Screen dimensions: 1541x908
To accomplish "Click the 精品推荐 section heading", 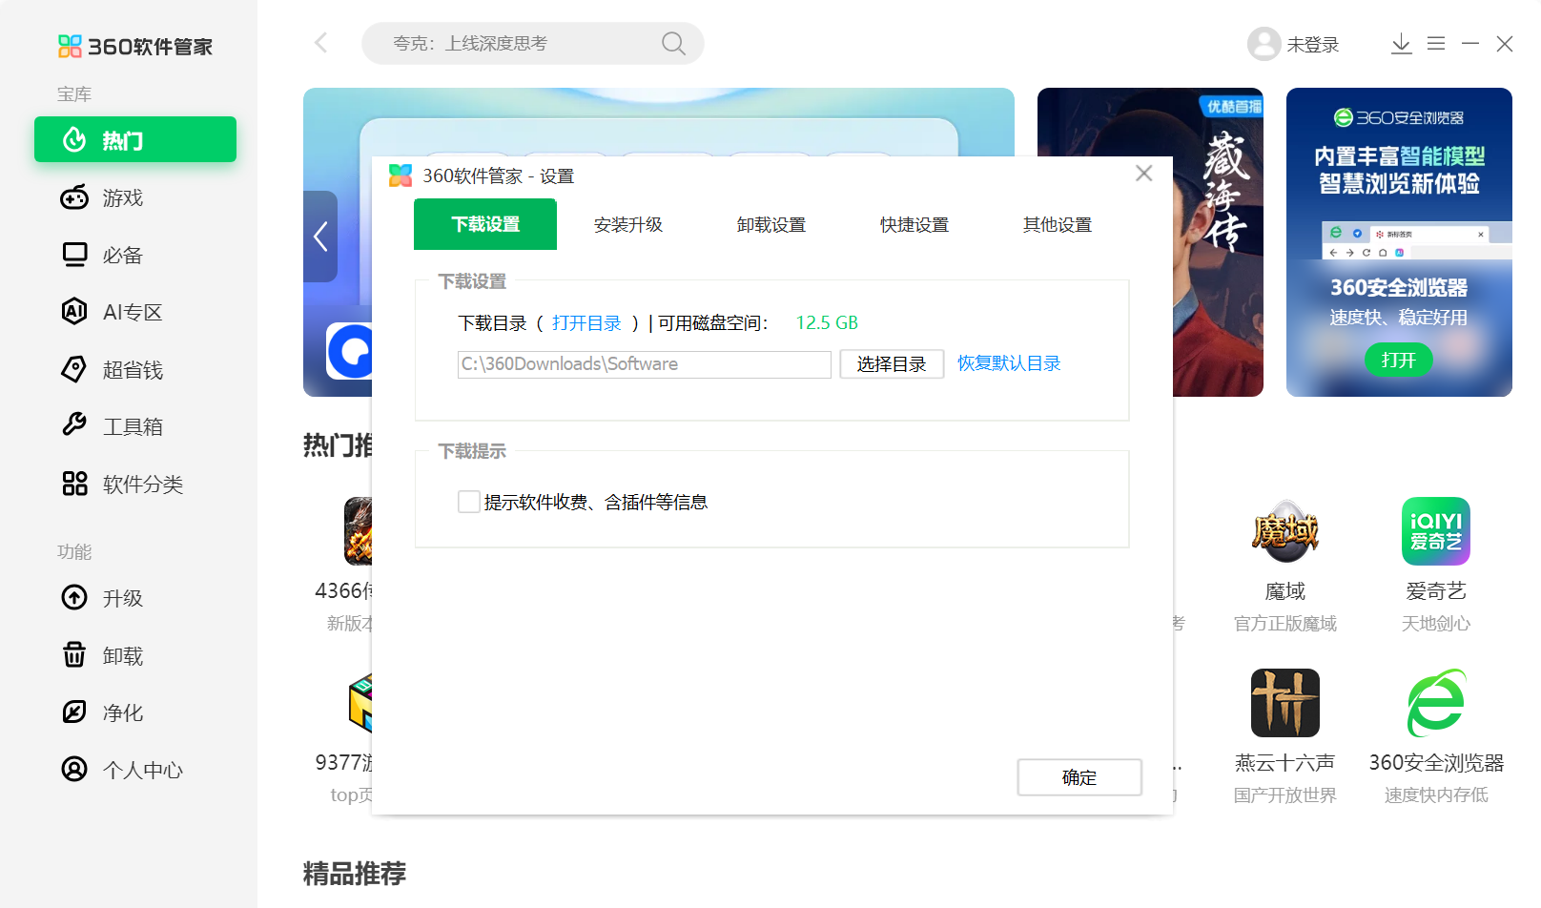I will tap(355, 874).
